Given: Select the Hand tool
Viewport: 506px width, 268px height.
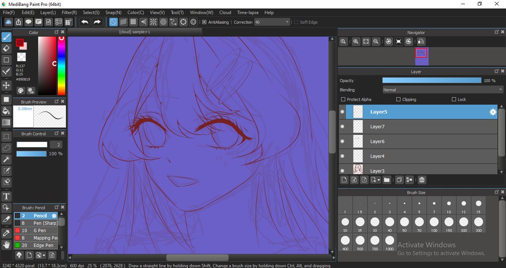Looking at the screenshot, I should coord(6,244).
